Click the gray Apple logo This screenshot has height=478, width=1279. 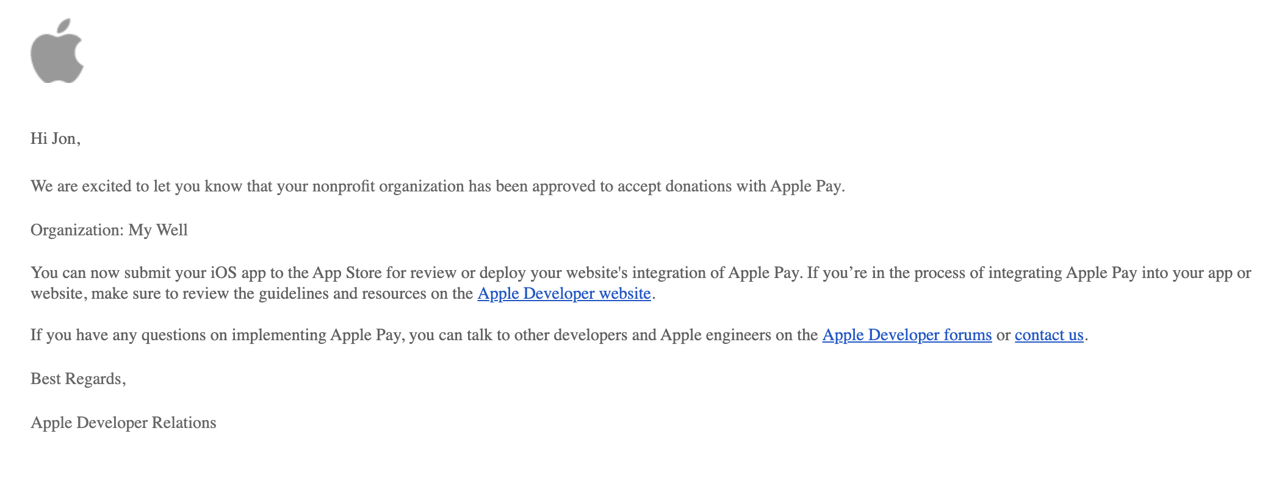tap(57, 51)
